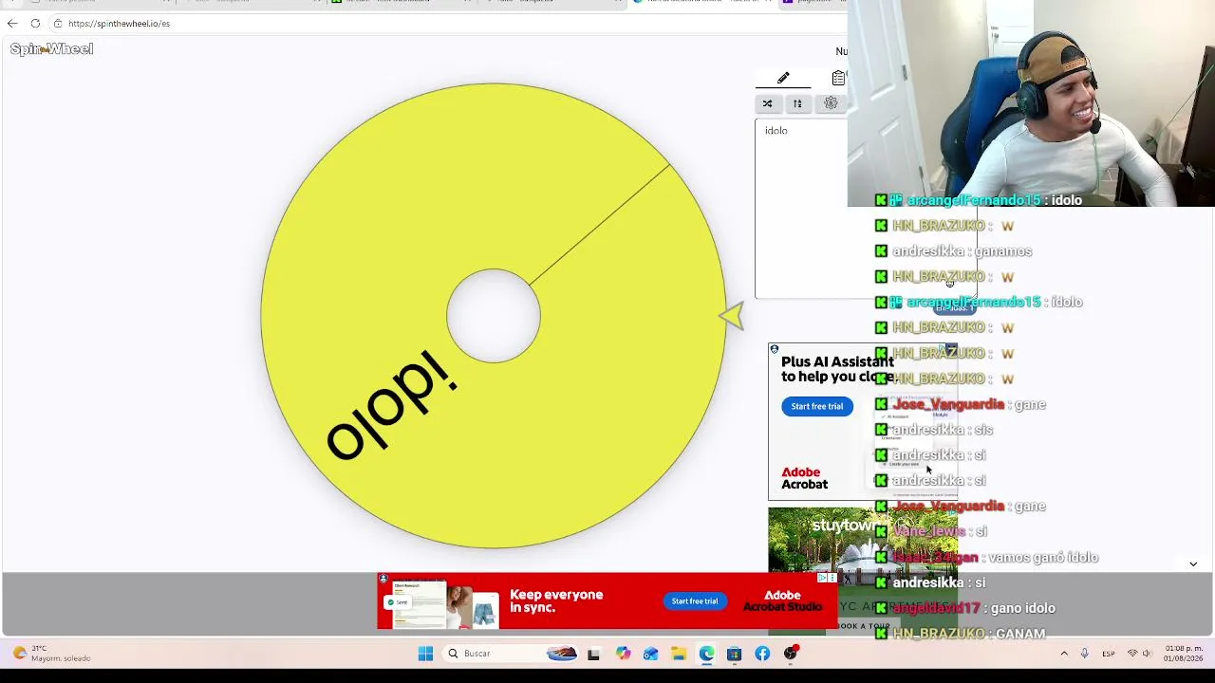Click 'Start free trial' in bottom banner ad

(x=695, y=601)
